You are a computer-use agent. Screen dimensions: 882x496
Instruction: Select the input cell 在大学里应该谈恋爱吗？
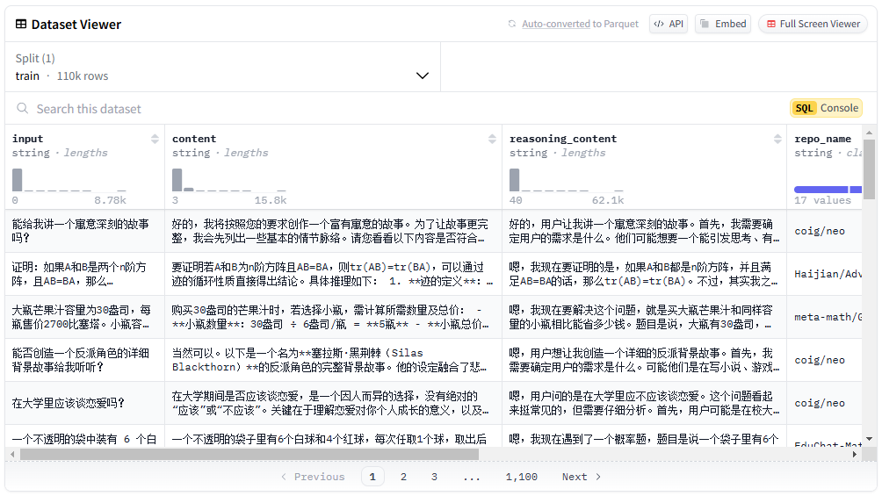(x=85, y=403)
